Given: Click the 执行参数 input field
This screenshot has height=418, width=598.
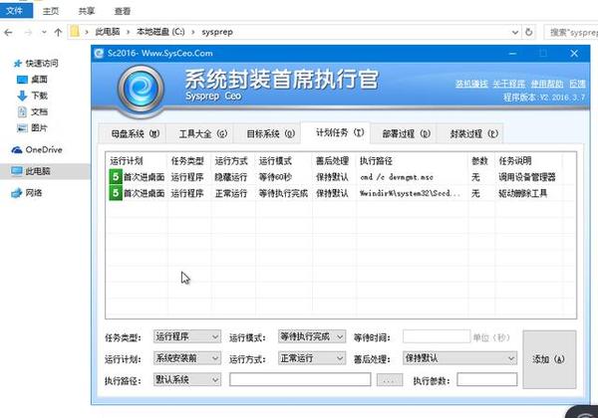Looking at the screenshot, I should coord(487,379).
